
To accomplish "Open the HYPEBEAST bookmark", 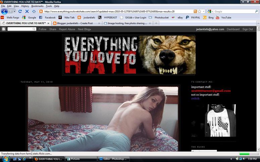I will [107, 17].
